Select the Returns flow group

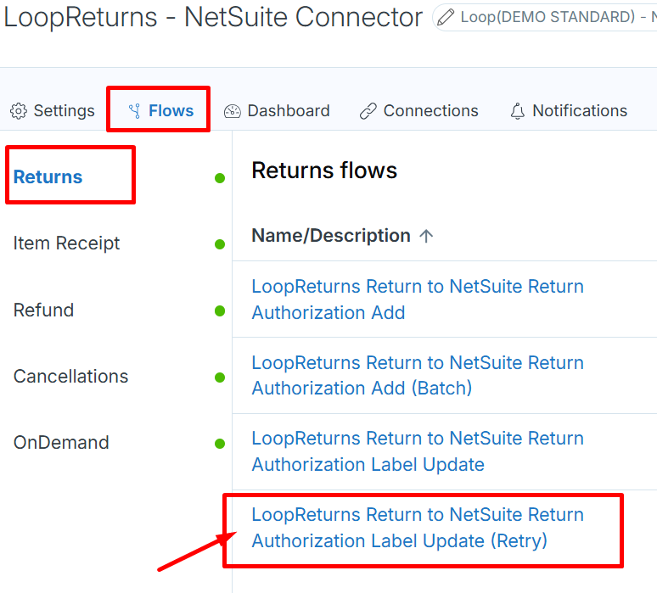tap(48, 176)
